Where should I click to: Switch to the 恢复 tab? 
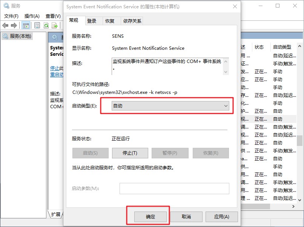[x=110, y=21]
